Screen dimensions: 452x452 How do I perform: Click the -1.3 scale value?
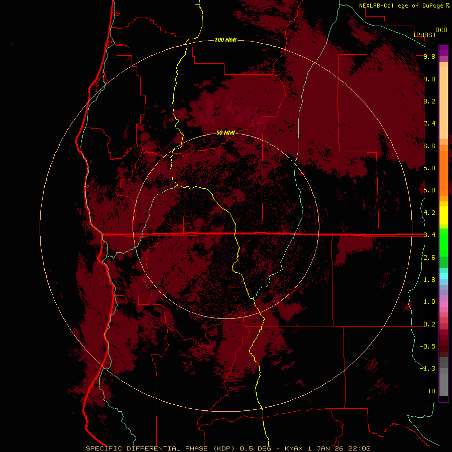[427, 369]
